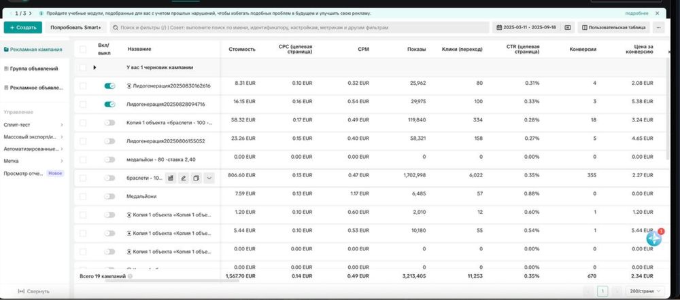Click the edit pencil icon for браслети row
The width and height of the screenshot is (680, 300).
pos(184,178)
